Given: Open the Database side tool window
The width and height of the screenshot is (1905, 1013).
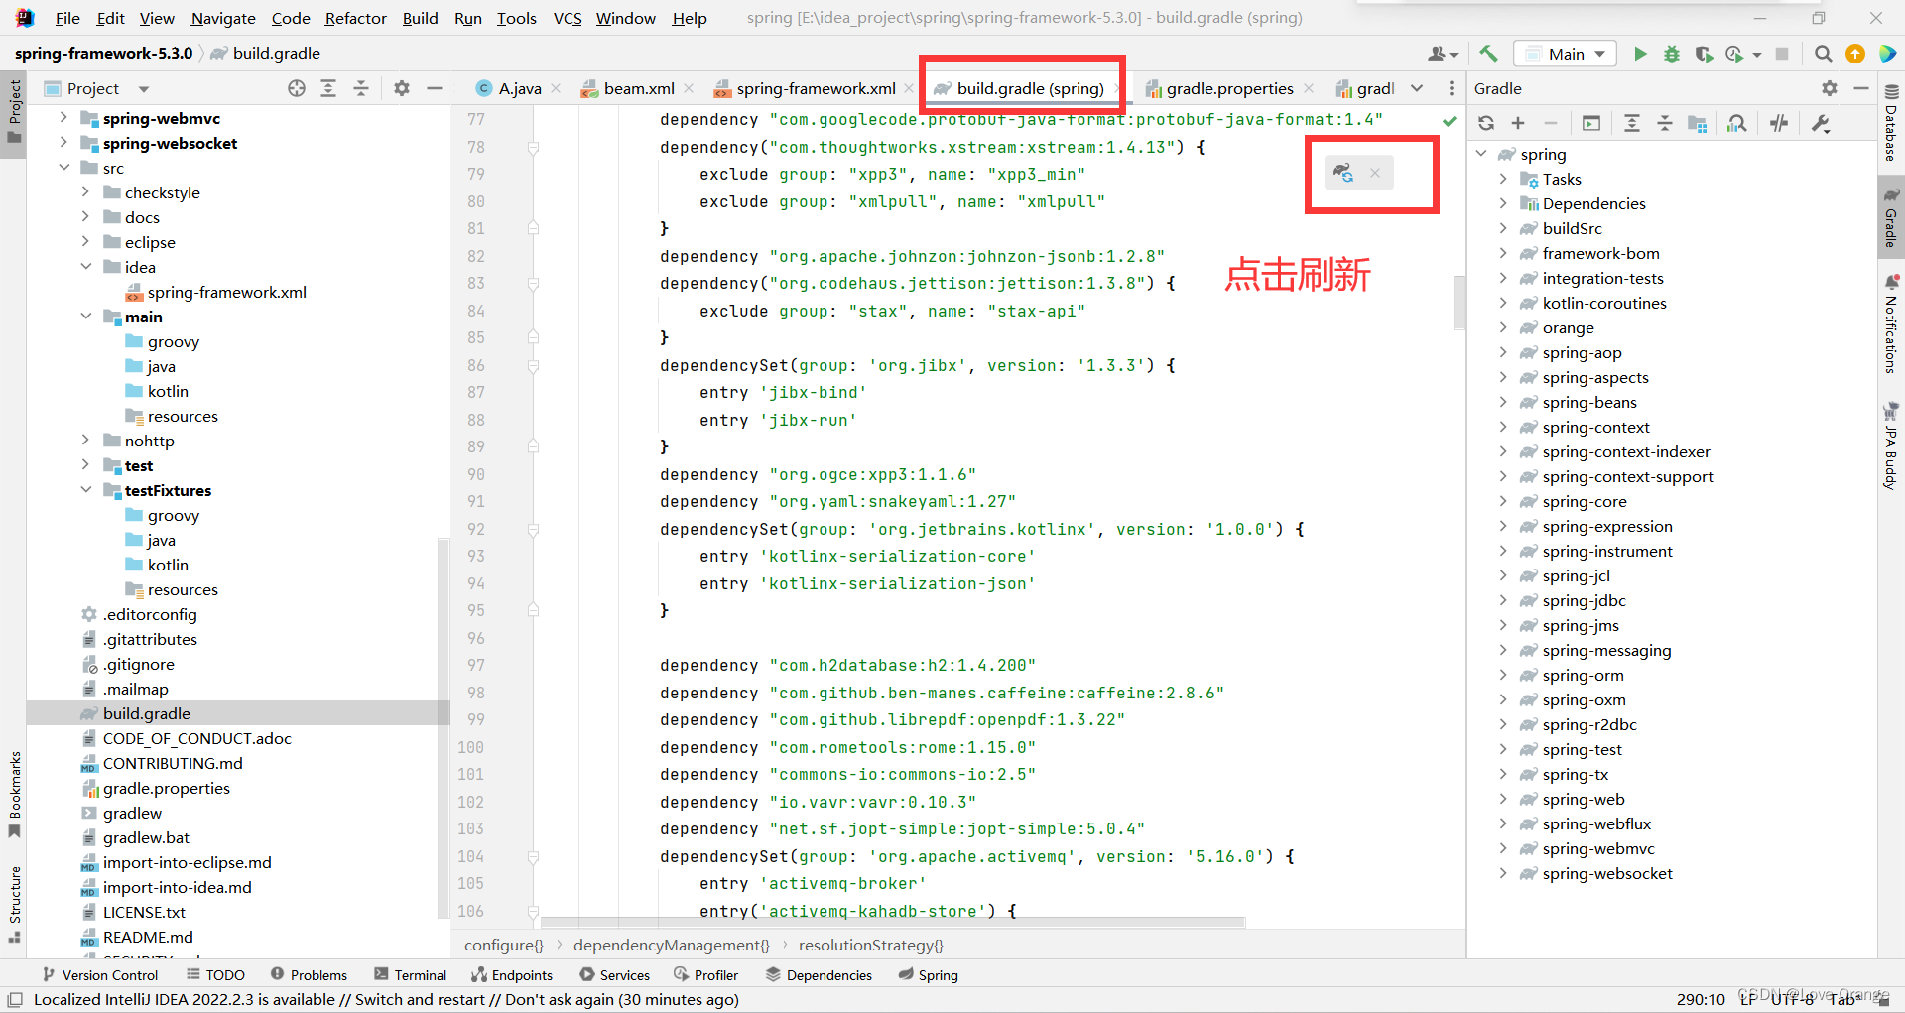Looking at the screenshot, I should pyautogui.click(x=1891, y=123).
